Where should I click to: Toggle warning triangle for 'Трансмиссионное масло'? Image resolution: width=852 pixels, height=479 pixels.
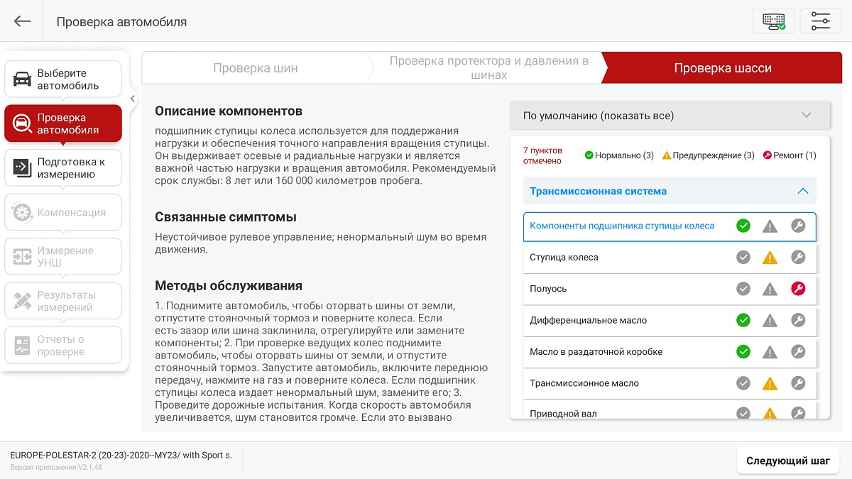tap(770, 383)
